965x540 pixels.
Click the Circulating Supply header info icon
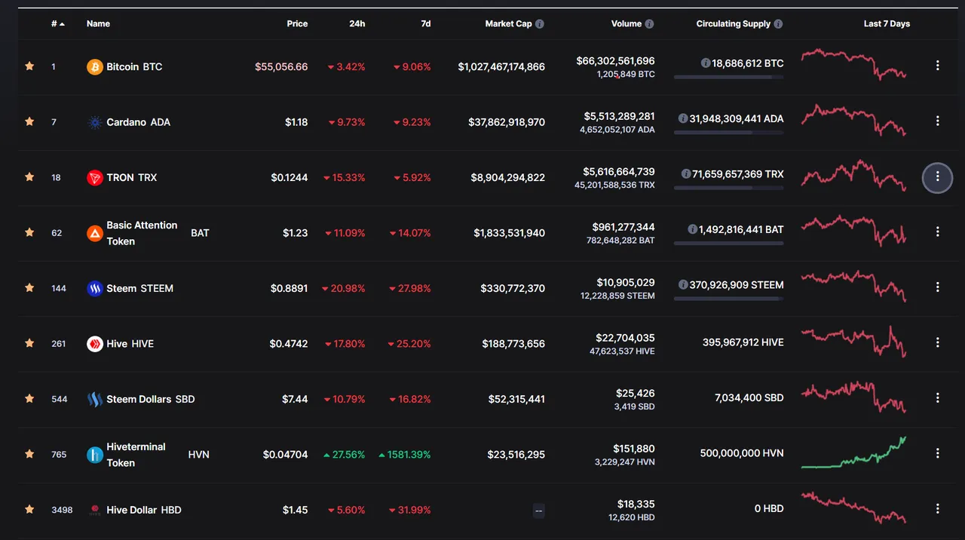(x=778, y=24)
